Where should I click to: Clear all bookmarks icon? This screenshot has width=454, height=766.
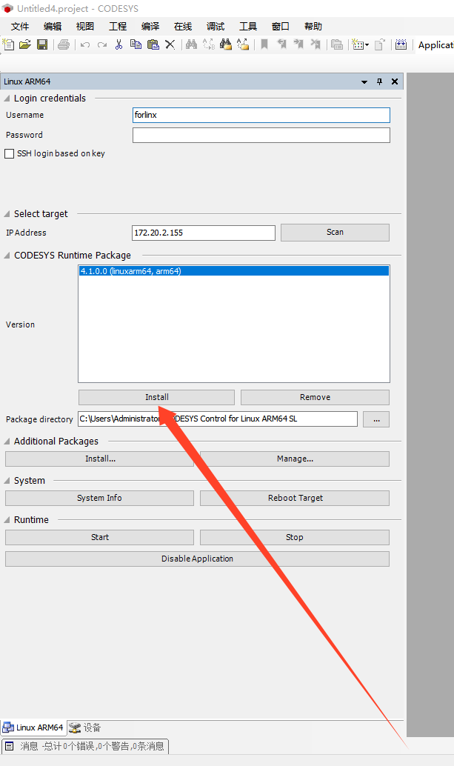coord(316,44)
